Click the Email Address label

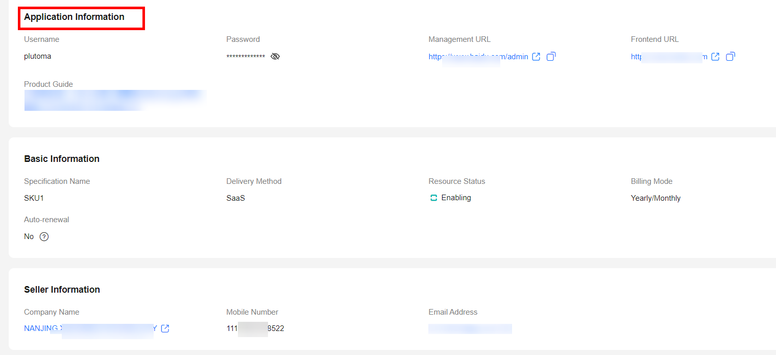pos(453,312)
